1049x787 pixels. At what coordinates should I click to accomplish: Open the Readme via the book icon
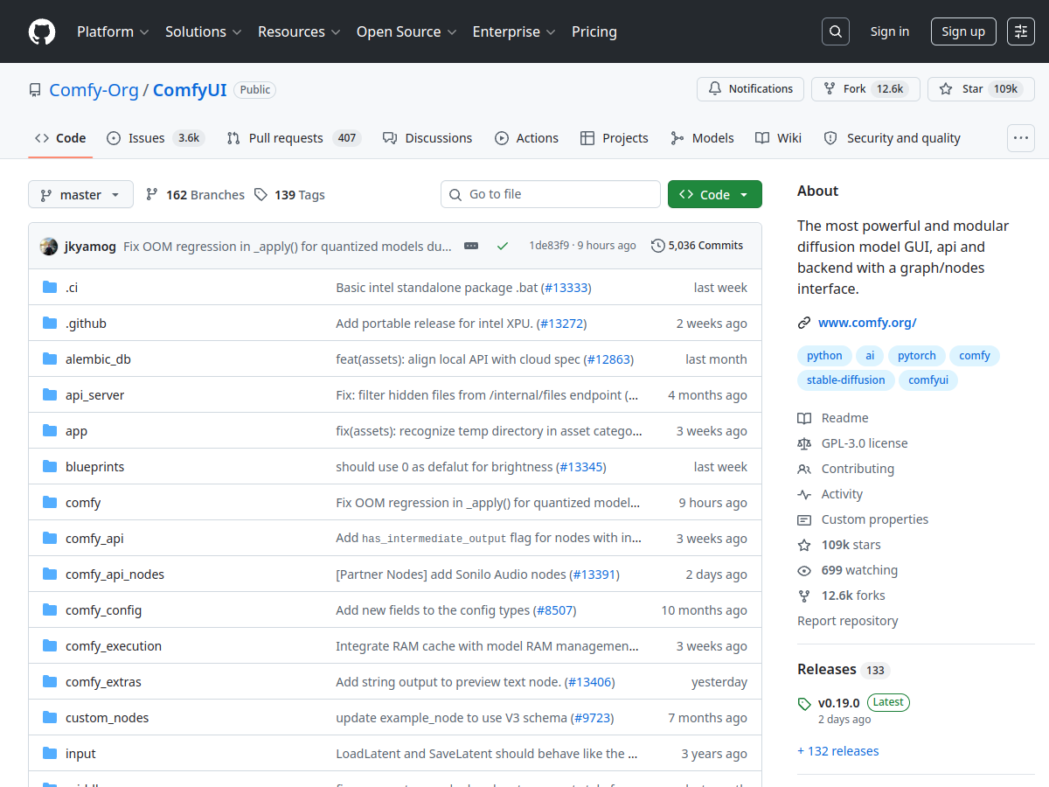[803, 418]
